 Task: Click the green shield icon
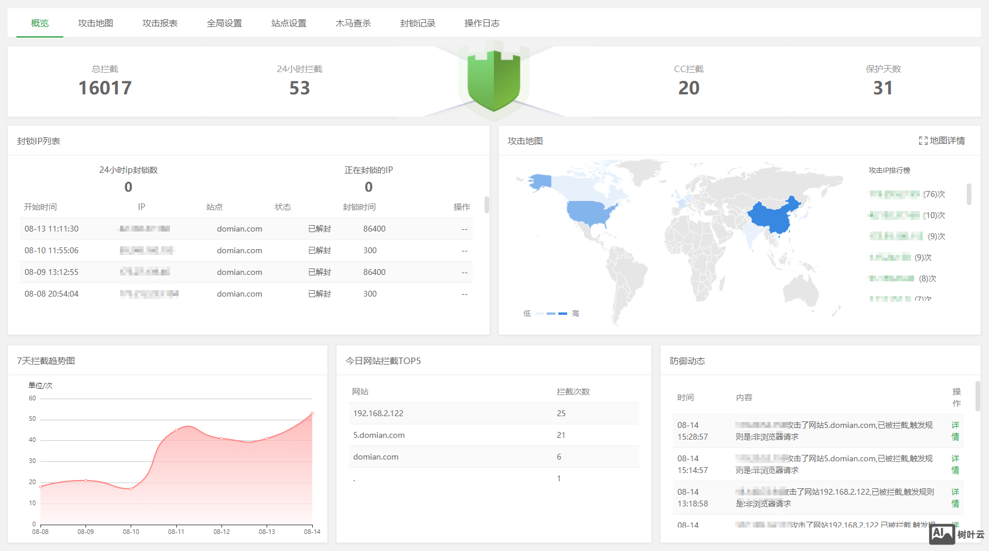(493, 81)
